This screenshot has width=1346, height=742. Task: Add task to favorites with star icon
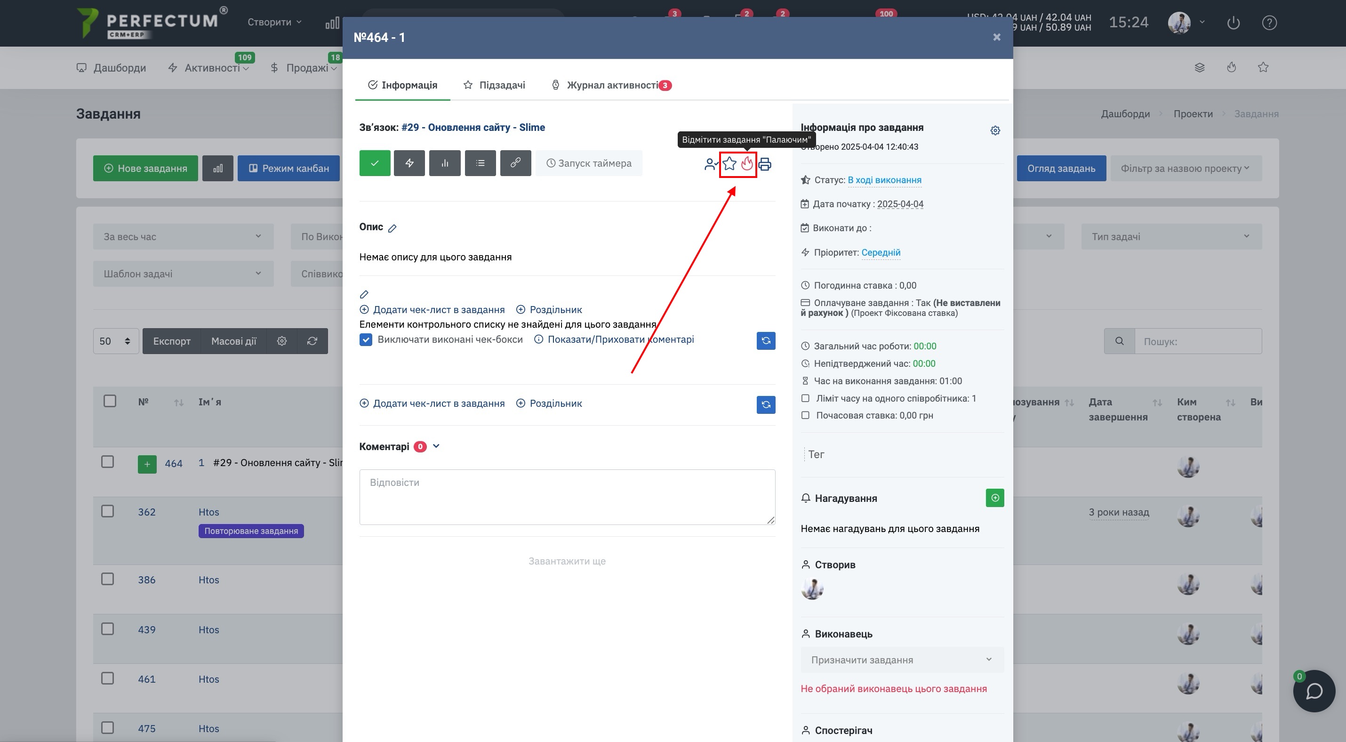pos(729,163)
